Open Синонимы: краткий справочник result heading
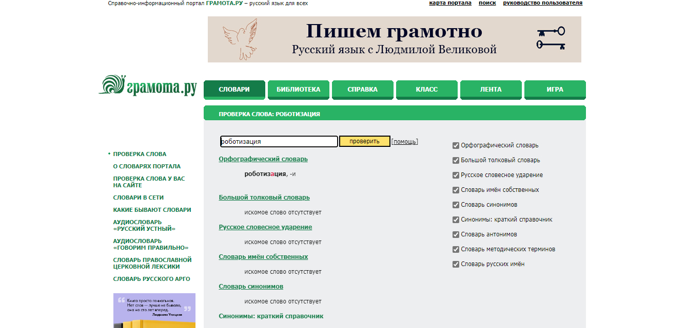This screenshot has width=686, height=328. [271, 316]
